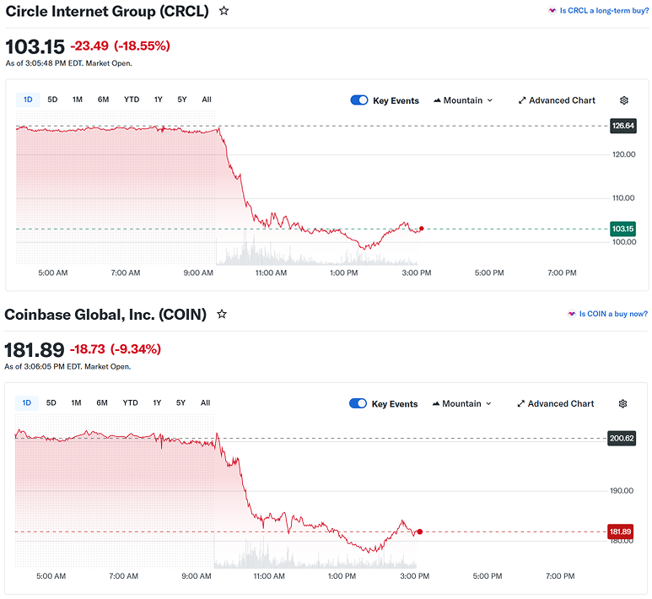Click the CRCL current price red dot
652x599 pixels.
pyautogui.click(x=421, y=229)
